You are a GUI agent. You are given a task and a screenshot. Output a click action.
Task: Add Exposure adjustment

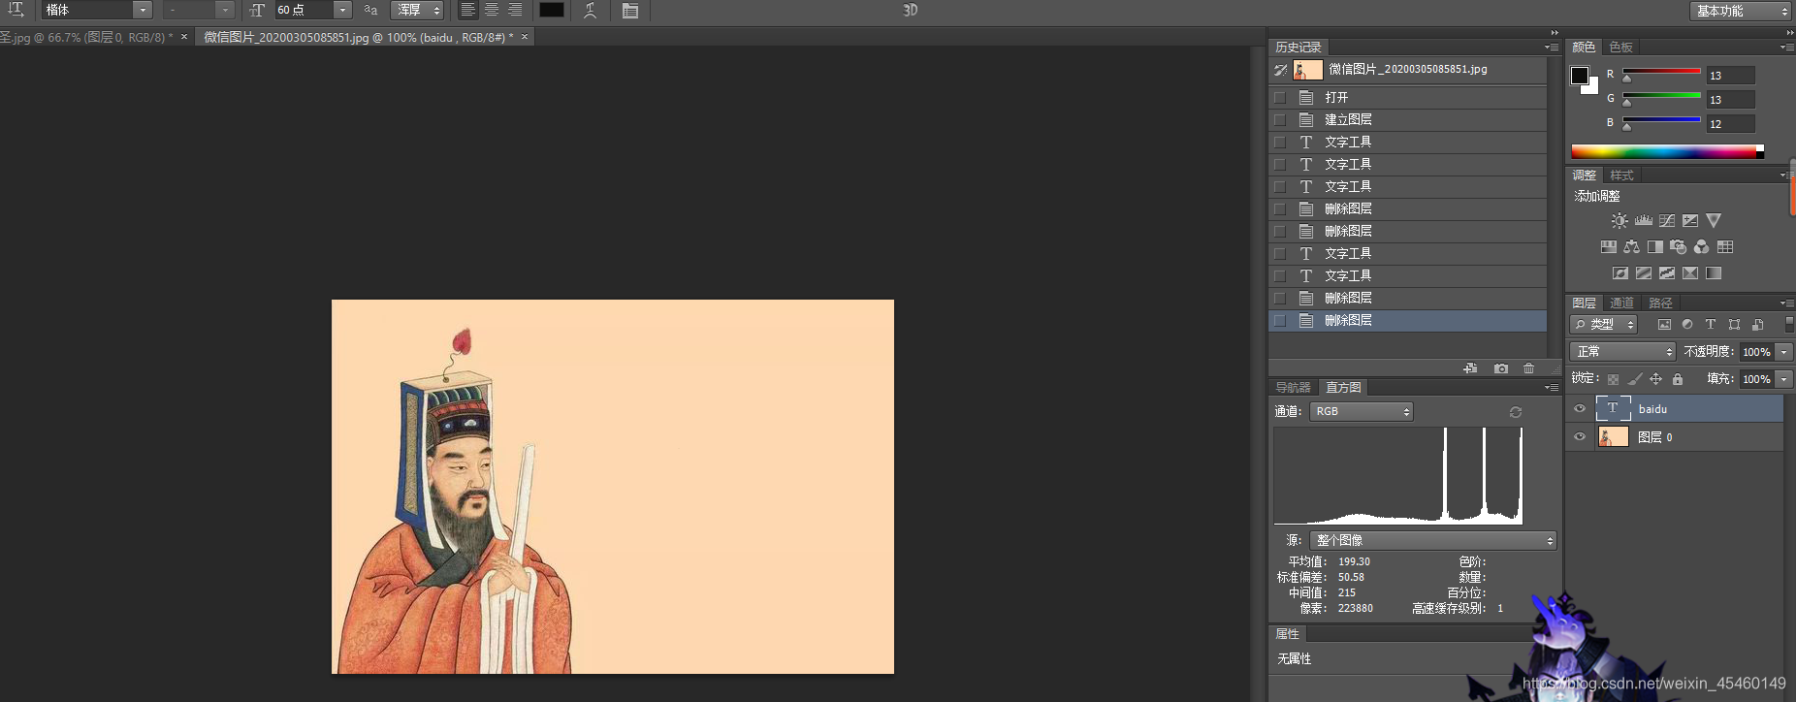point(1690,221)
